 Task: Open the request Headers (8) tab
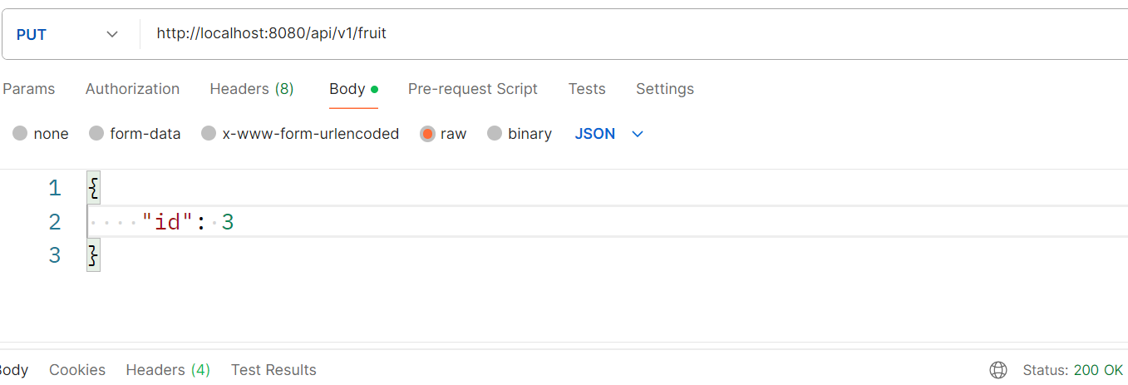tap(251, 89)
